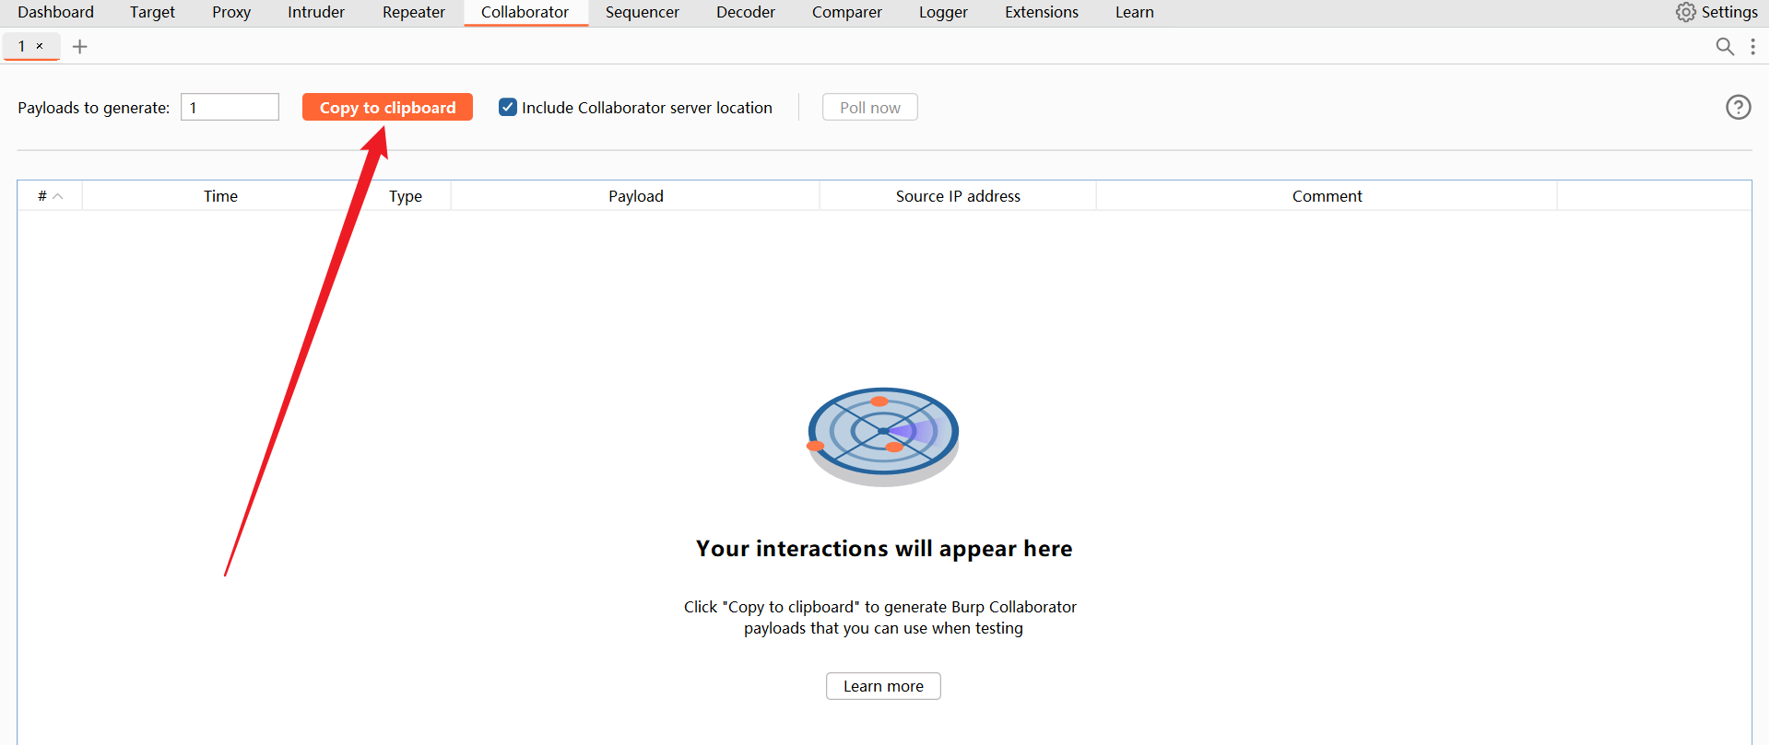The height and width of the screenshot is (745, 1770).
Task: Sort by the # column arrow
Action: [58, 196]
